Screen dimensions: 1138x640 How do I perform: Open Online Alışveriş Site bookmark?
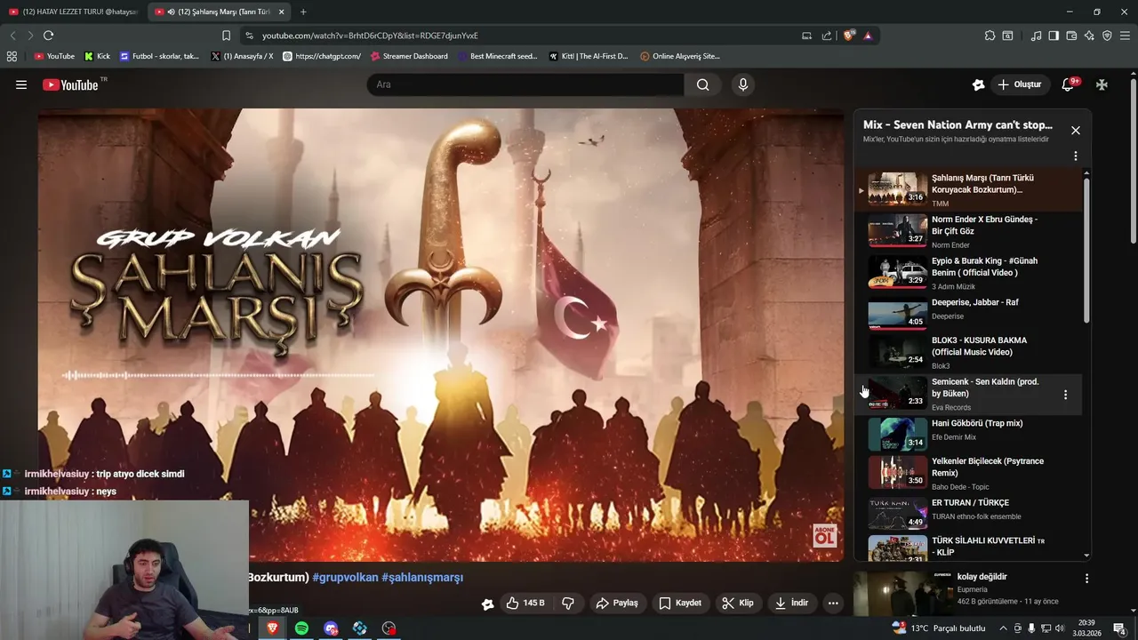pyautogui.click(x=680, y=56)
